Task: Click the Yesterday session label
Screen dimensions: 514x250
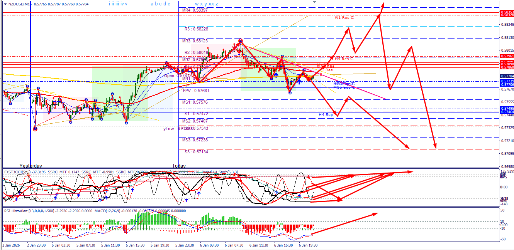Action: point(31,165)
